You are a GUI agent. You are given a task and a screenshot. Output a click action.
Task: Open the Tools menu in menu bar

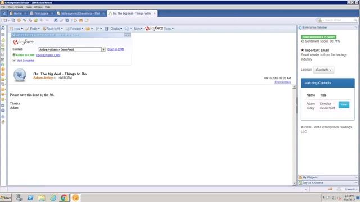coord(29,7)
